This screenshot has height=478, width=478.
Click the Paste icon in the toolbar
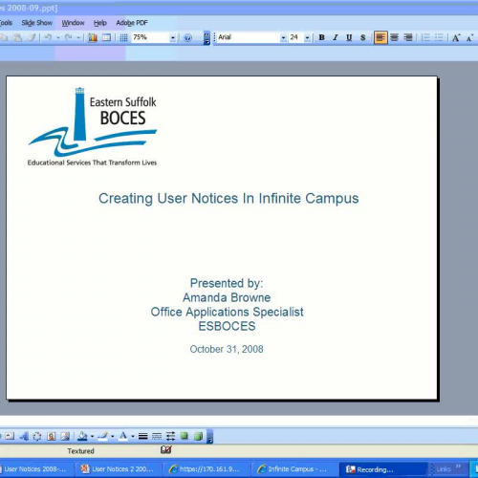(x=18, y=37)
